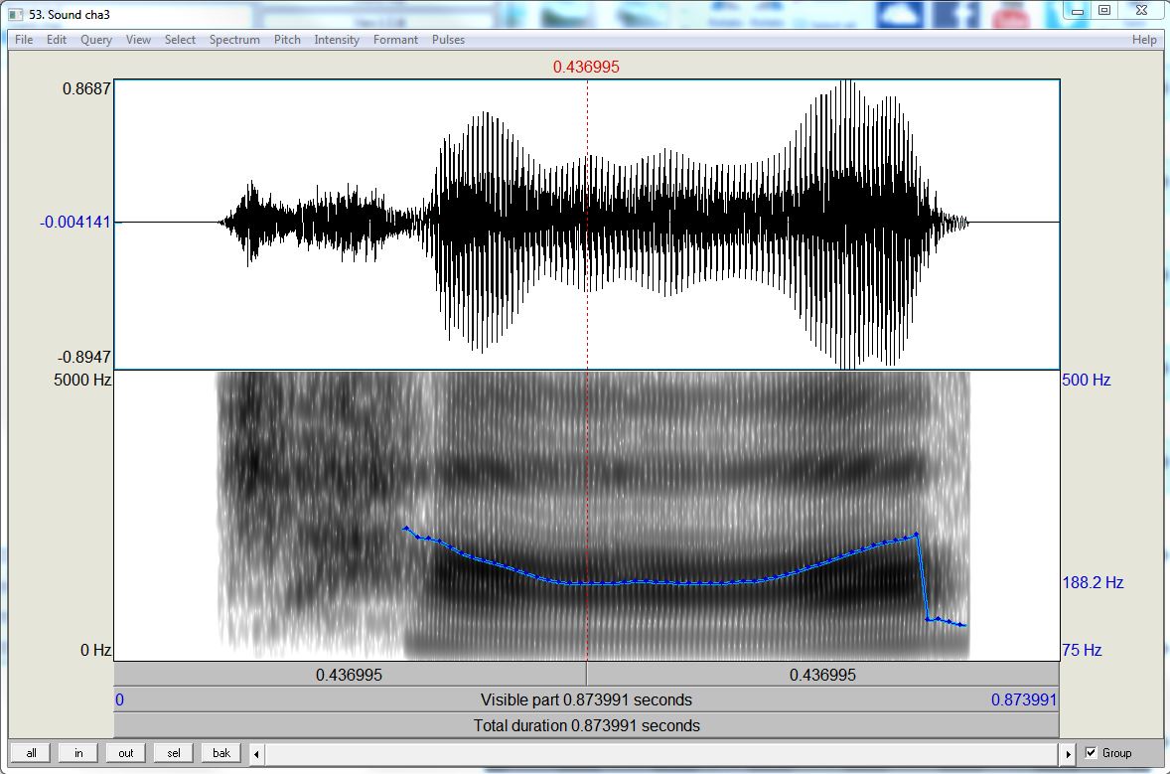Click the -0.8947 amplitude minimum label
This screenshot has width=1170, height=774.
(83, 357)
